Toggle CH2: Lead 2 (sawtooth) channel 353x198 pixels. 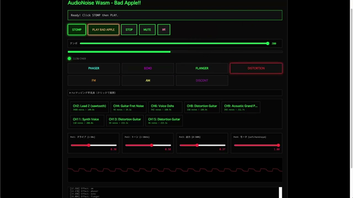(89, 107)
